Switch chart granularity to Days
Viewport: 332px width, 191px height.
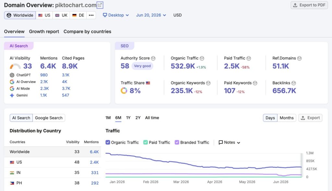click(270, 118)
